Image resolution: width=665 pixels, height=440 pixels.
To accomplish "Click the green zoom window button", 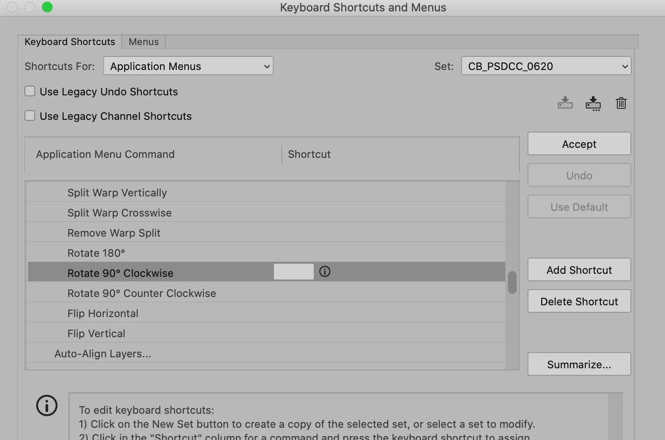I will [47, 7].
